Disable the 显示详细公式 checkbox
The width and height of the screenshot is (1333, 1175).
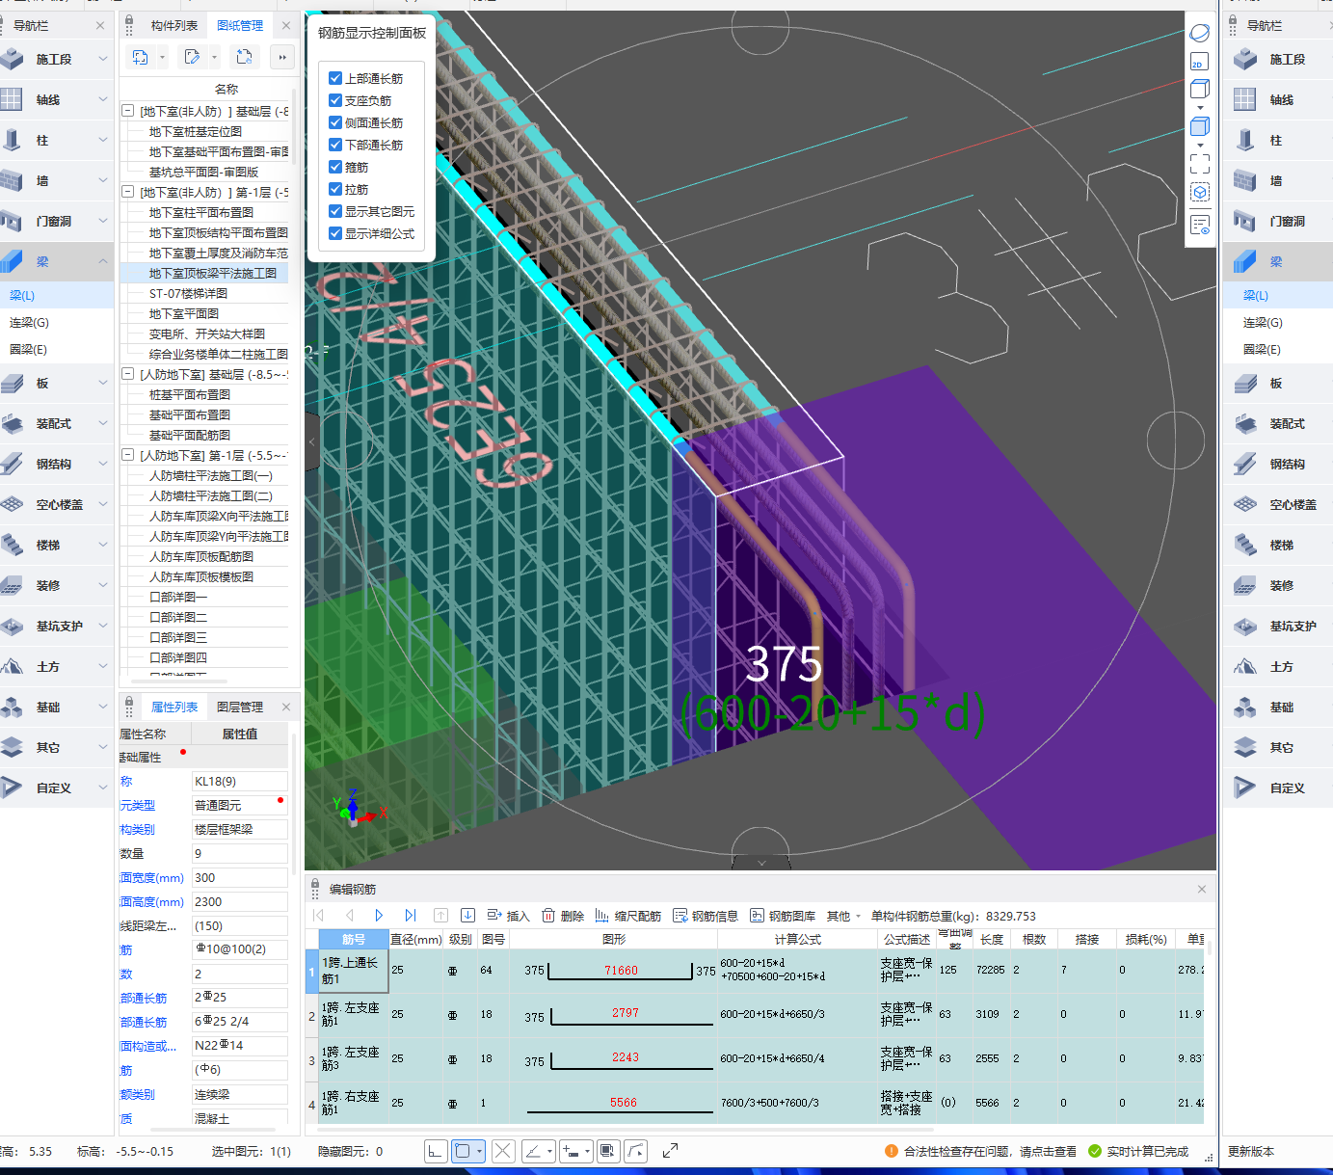click(335, 233)
